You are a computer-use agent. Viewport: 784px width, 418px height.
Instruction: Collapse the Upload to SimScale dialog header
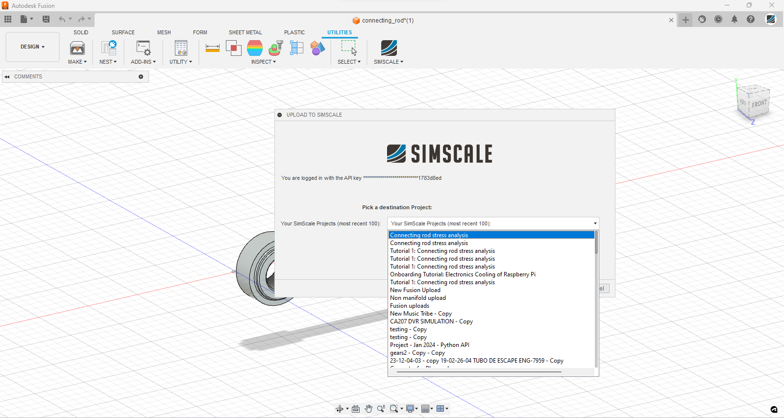click(x=280, y=115)
